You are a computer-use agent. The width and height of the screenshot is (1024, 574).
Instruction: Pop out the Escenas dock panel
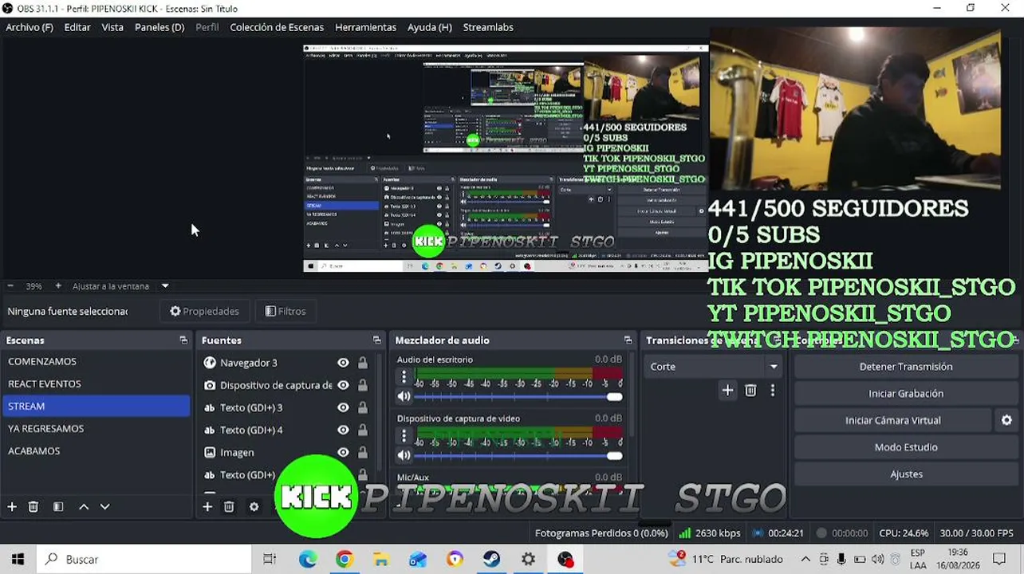point(183,340)
